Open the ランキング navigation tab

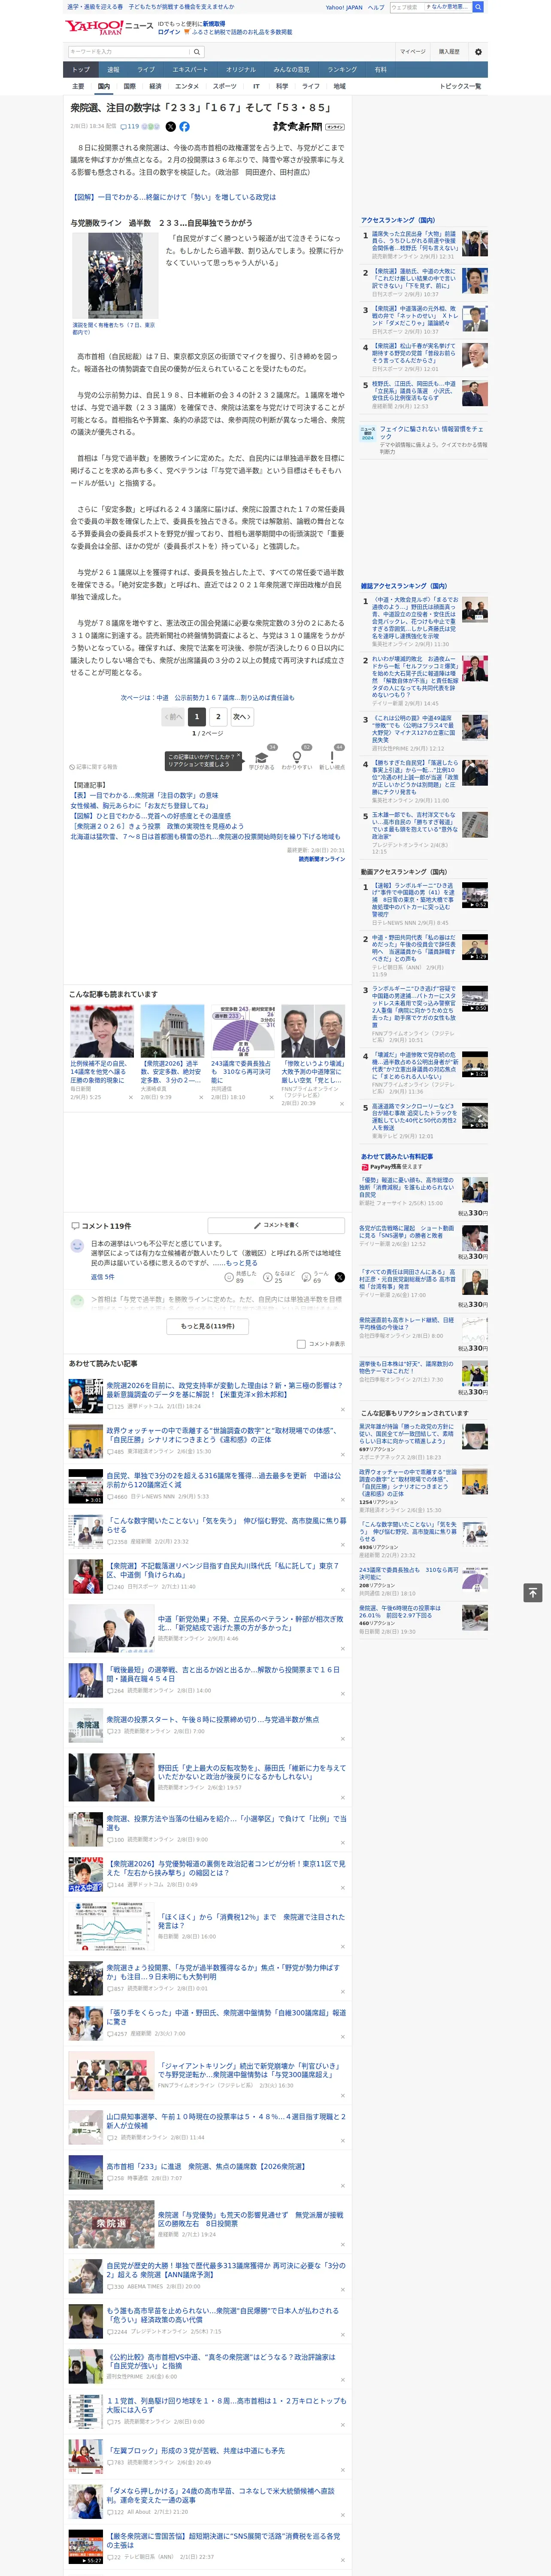pyautogui.click(x=342, y=70)
